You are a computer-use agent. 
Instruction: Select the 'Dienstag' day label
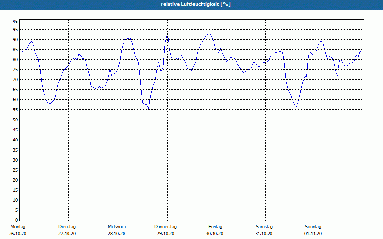click(67, 227)
